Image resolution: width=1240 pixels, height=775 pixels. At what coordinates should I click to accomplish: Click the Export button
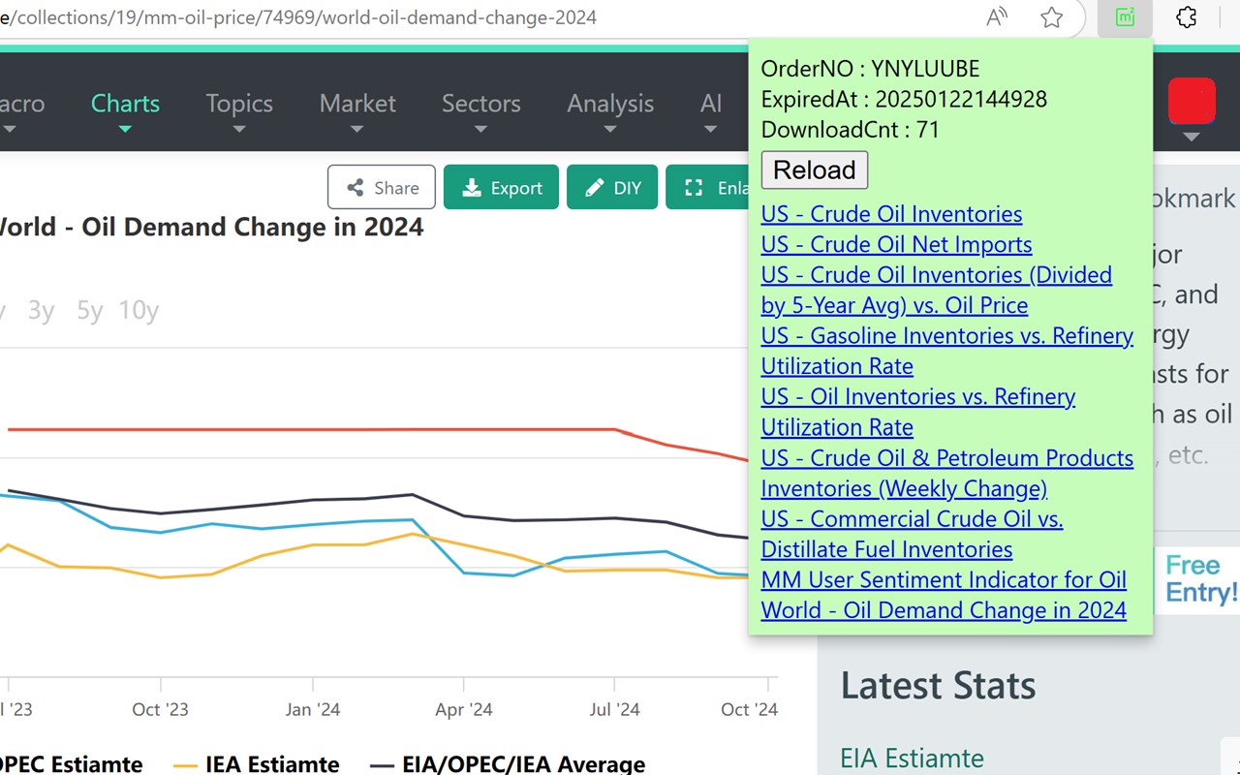501,187
